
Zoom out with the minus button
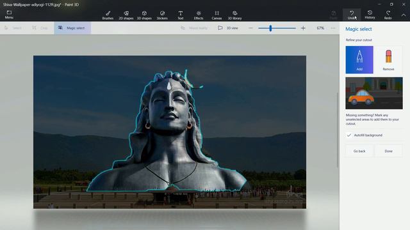(x=250, y=28)
